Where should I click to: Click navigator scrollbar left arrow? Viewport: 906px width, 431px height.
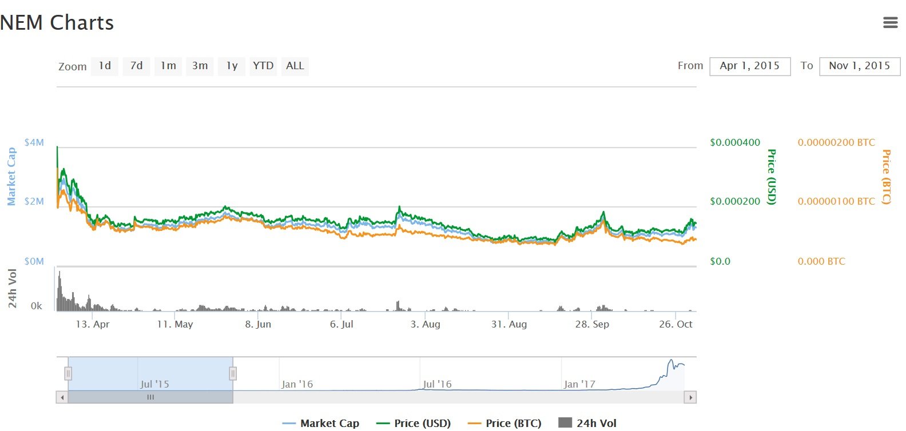62,397
